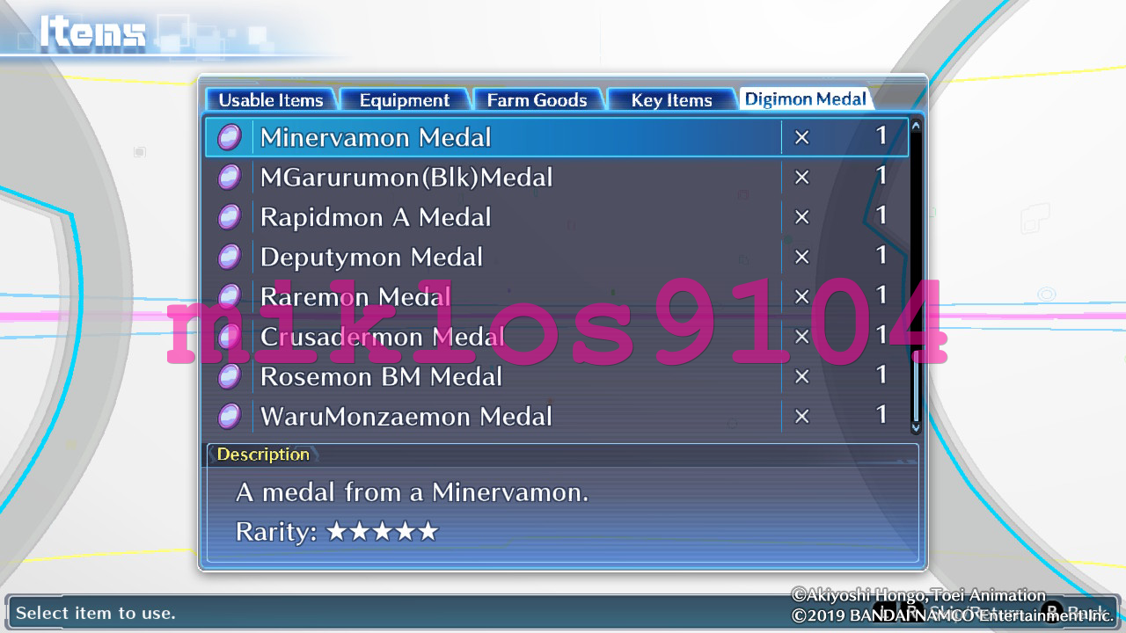The width and height of the screenshot is (1126, 633).
Task: Click the Items screen title
Action: [x=92, y=32]
